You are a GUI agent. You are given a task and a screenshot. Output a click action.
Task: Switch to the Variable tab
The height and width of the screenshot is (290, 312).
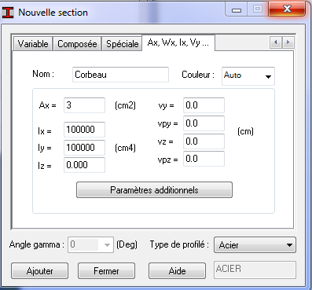point(33,44)
